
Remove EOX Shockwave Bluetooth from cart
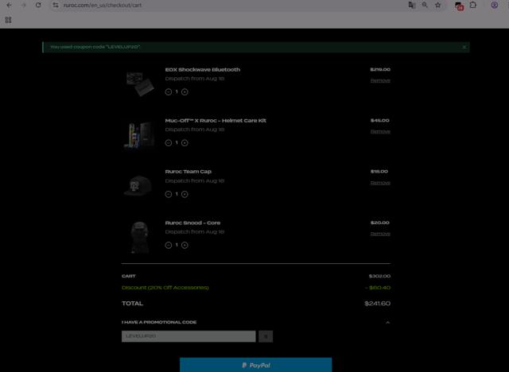[380, 80]
